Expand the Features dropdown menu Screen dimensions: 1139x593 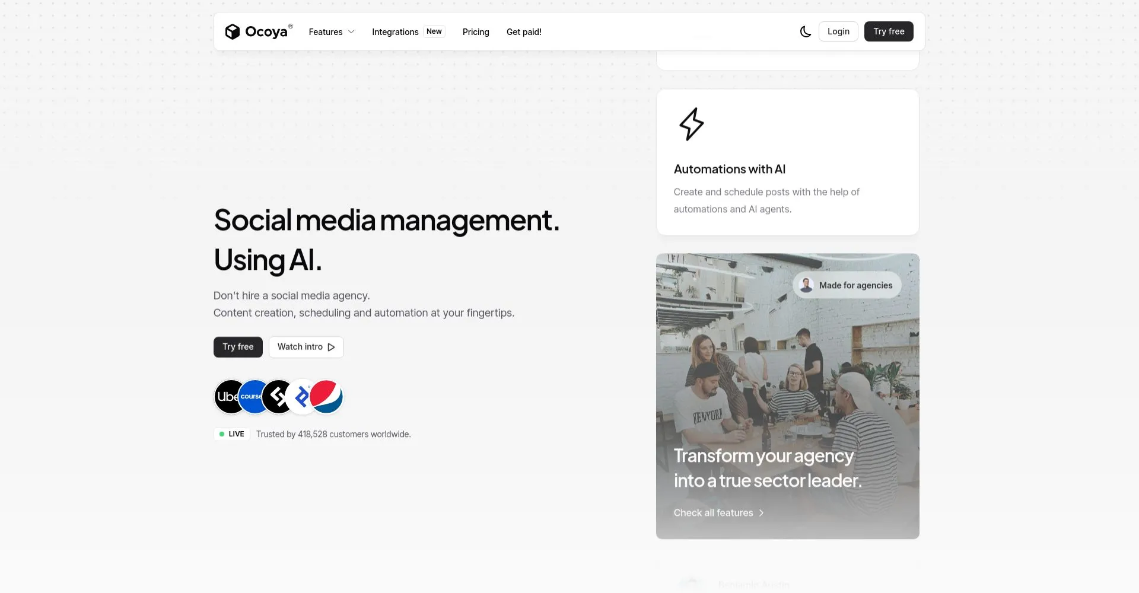[332, 32]
